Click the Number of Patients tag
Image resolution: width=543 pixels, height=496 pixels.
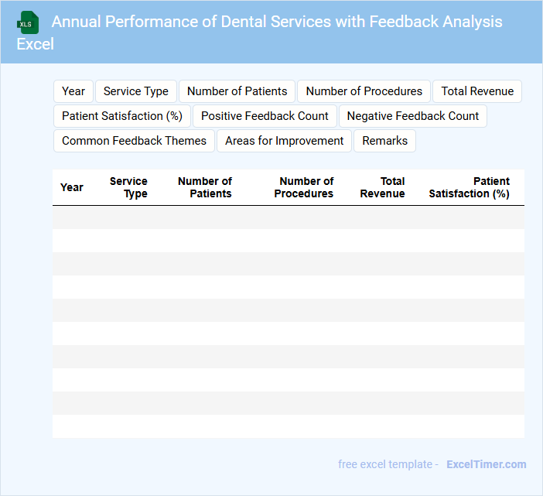tap(237, 91)
